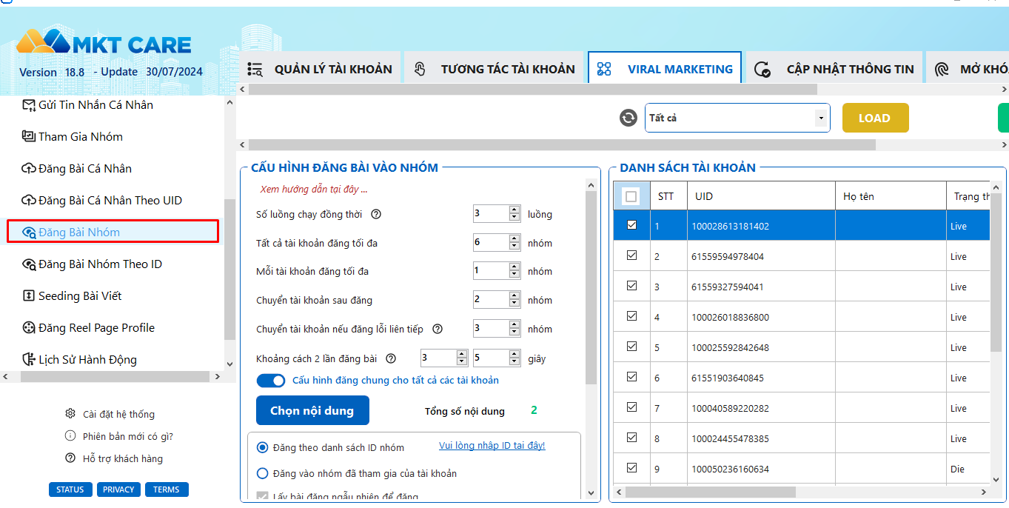Increase Tất cả tài khoản đăng tối đa value
The height and width of the screenshot is (508, 1009).
(514, 238)
